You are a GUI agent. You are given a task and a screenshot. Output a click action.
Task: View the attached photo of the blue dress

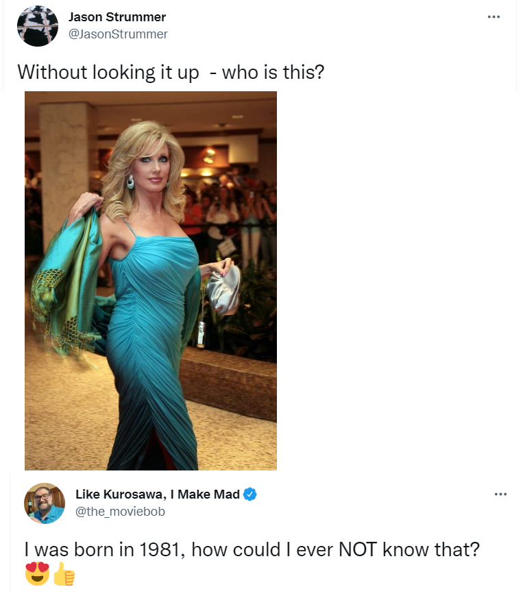[151, 281]
